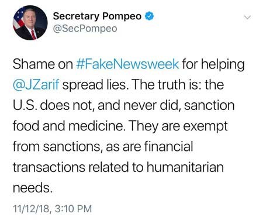Open the @JZarif mention link
Viewport: 263px width, 221px height.
tap(36, 85)
